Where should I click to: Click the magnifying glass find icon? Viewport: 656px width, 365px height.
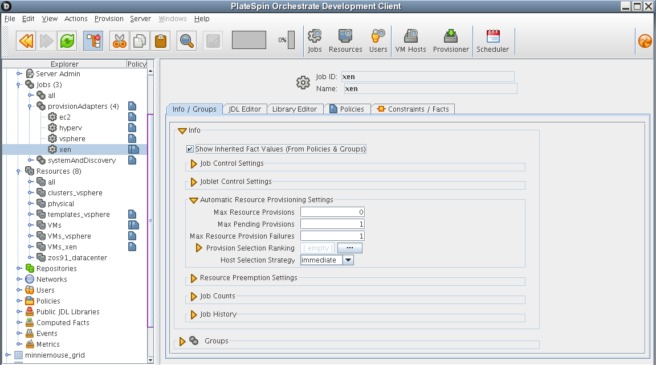[186, 40]
